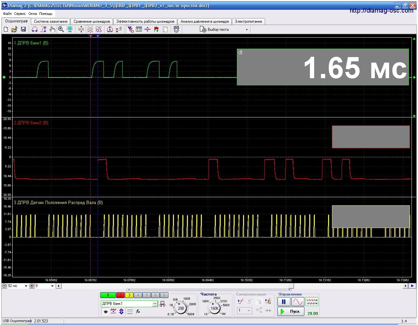This screenshot has height=325, width=418.
Task: Open a saved oscillogram file
Action: [x=14, y=30]
